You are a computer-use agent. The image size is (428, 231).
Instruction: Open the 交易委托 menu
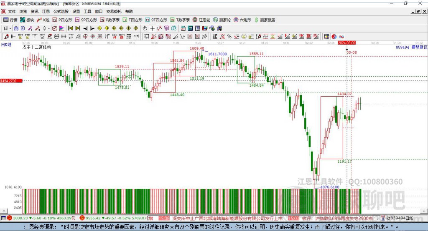point(114,11)
